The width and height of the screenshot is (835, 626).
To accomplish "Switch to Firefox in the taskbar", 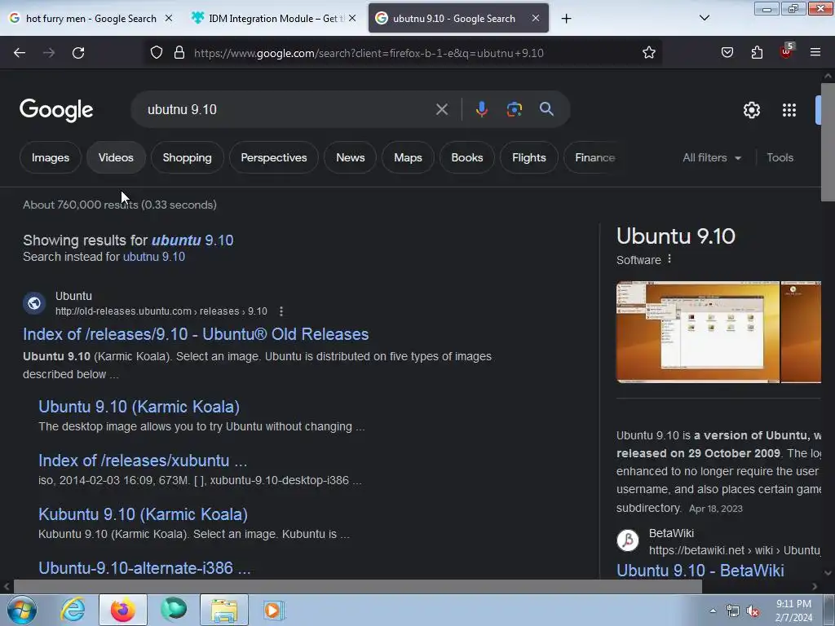I will pyautogui.click(x=123, y=610).
